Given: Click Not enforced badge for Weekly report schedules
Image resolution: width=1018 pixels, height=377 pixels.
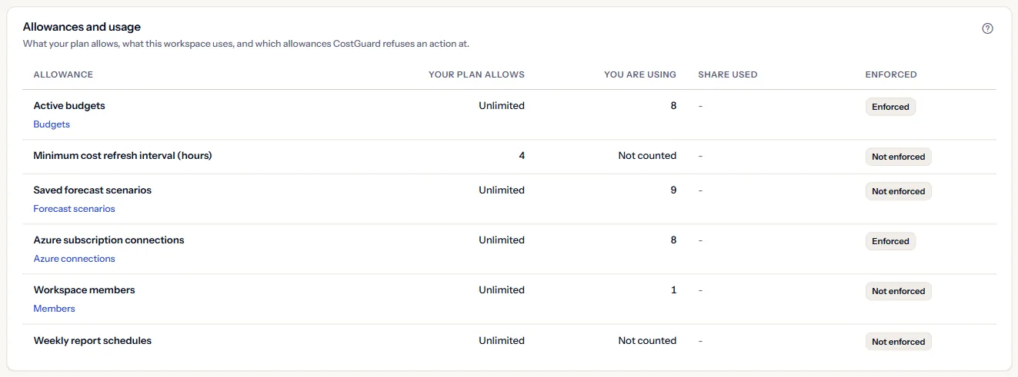Looking at the screenshot, I should click(898, 342).
